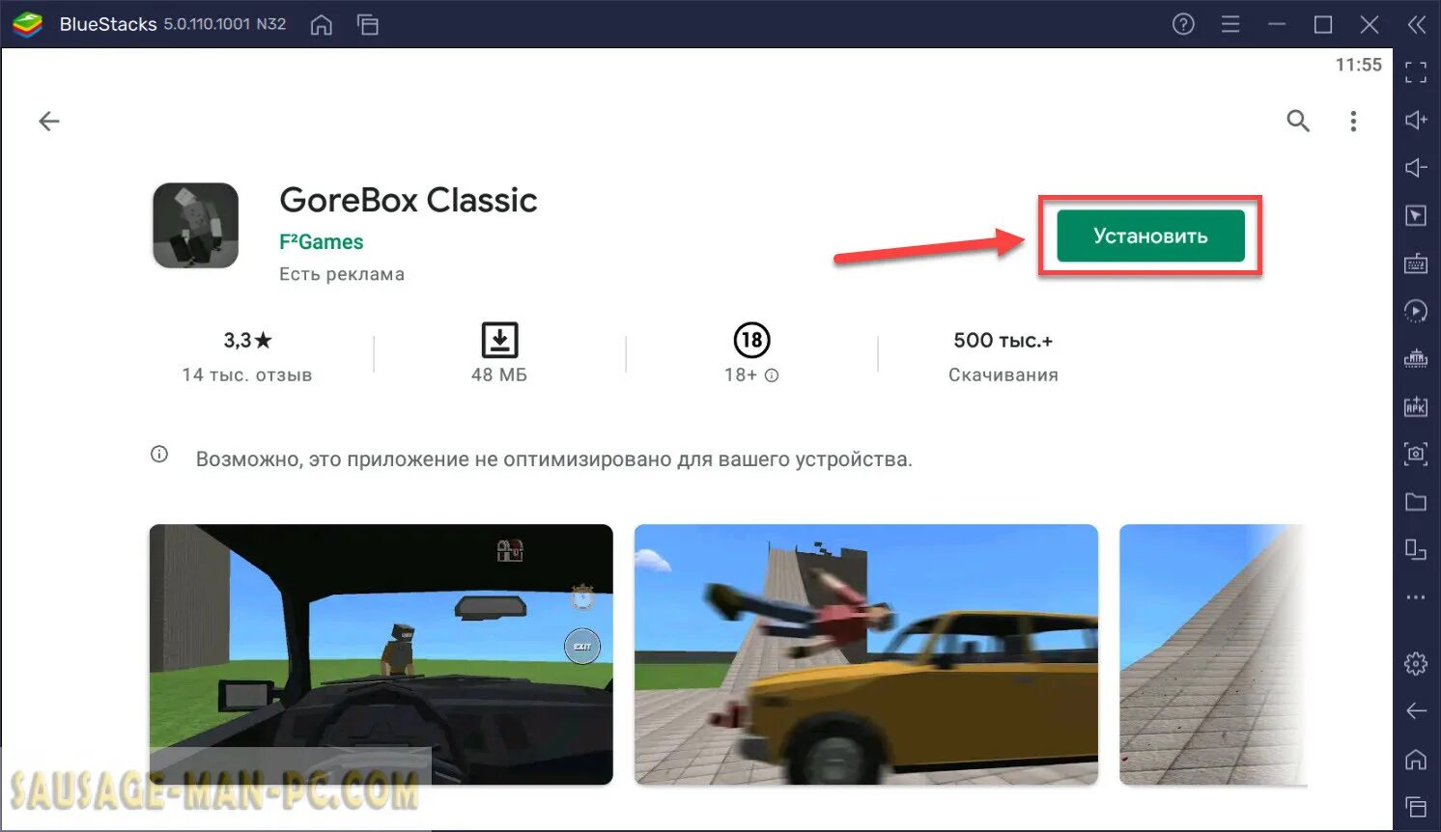Install APK from the sidebar
The height and width of the screenshot is (832, 1441).
click(x=1416, y=406)
